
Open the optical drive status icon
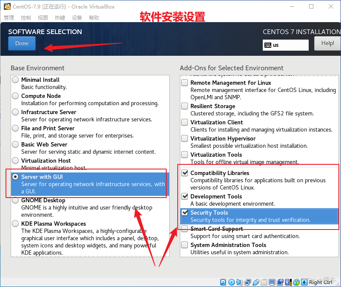click(231, 282)
